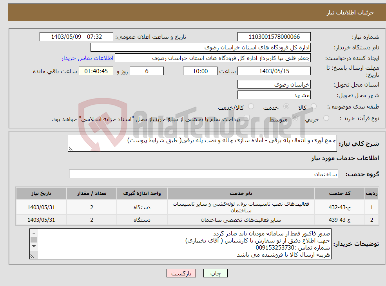Click the general description text area
This screenshot has height=286, width=386.
[x=202, y=143]
